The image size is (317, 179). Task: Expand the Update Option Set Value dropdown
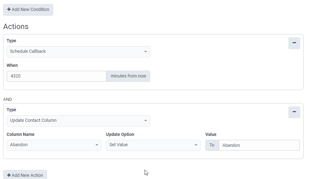(153, 145)
